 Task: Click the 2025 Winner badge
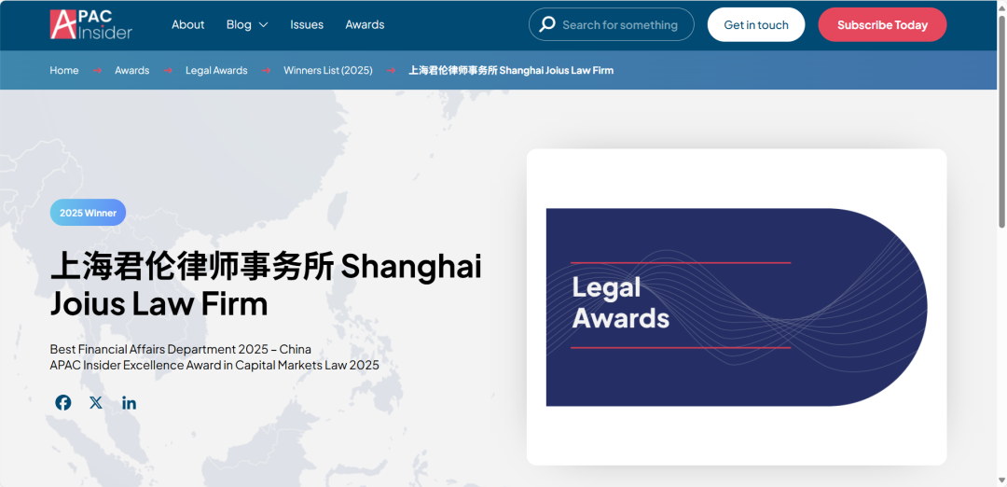tap(88, 213)
